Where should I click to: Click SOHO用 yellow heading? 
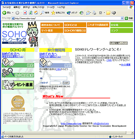pos(18,50)
